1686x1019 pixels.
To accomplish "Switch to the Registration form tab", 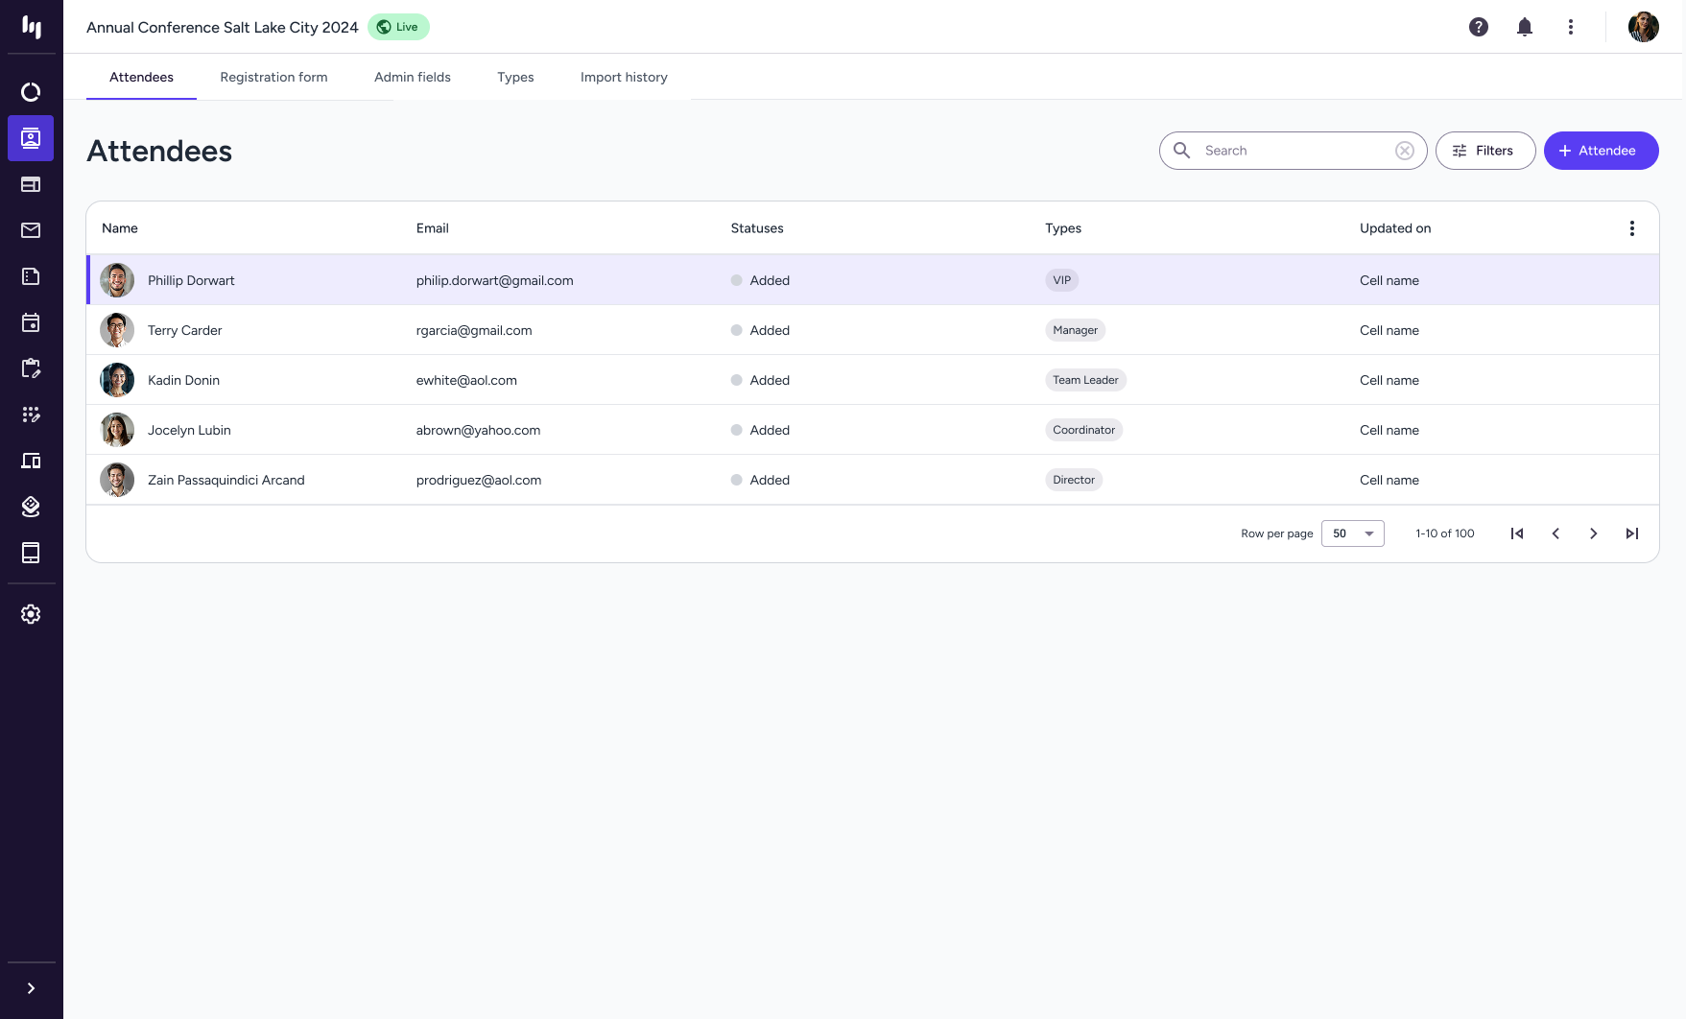I will pyautogui.click(x=273, y=77).
